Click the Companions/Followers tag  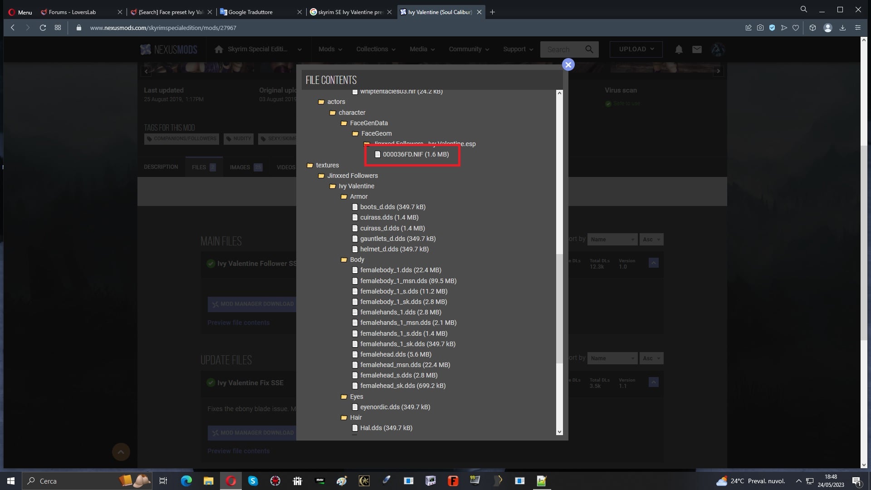(x=181, y=139)
